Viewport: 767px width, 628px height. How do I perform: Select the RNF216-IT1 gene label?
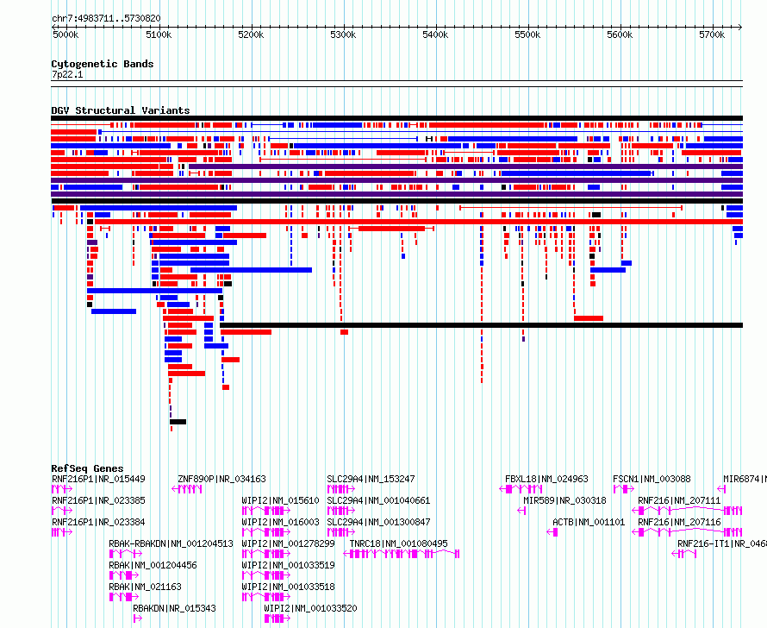pyautogui.click(x=722, y=543)
